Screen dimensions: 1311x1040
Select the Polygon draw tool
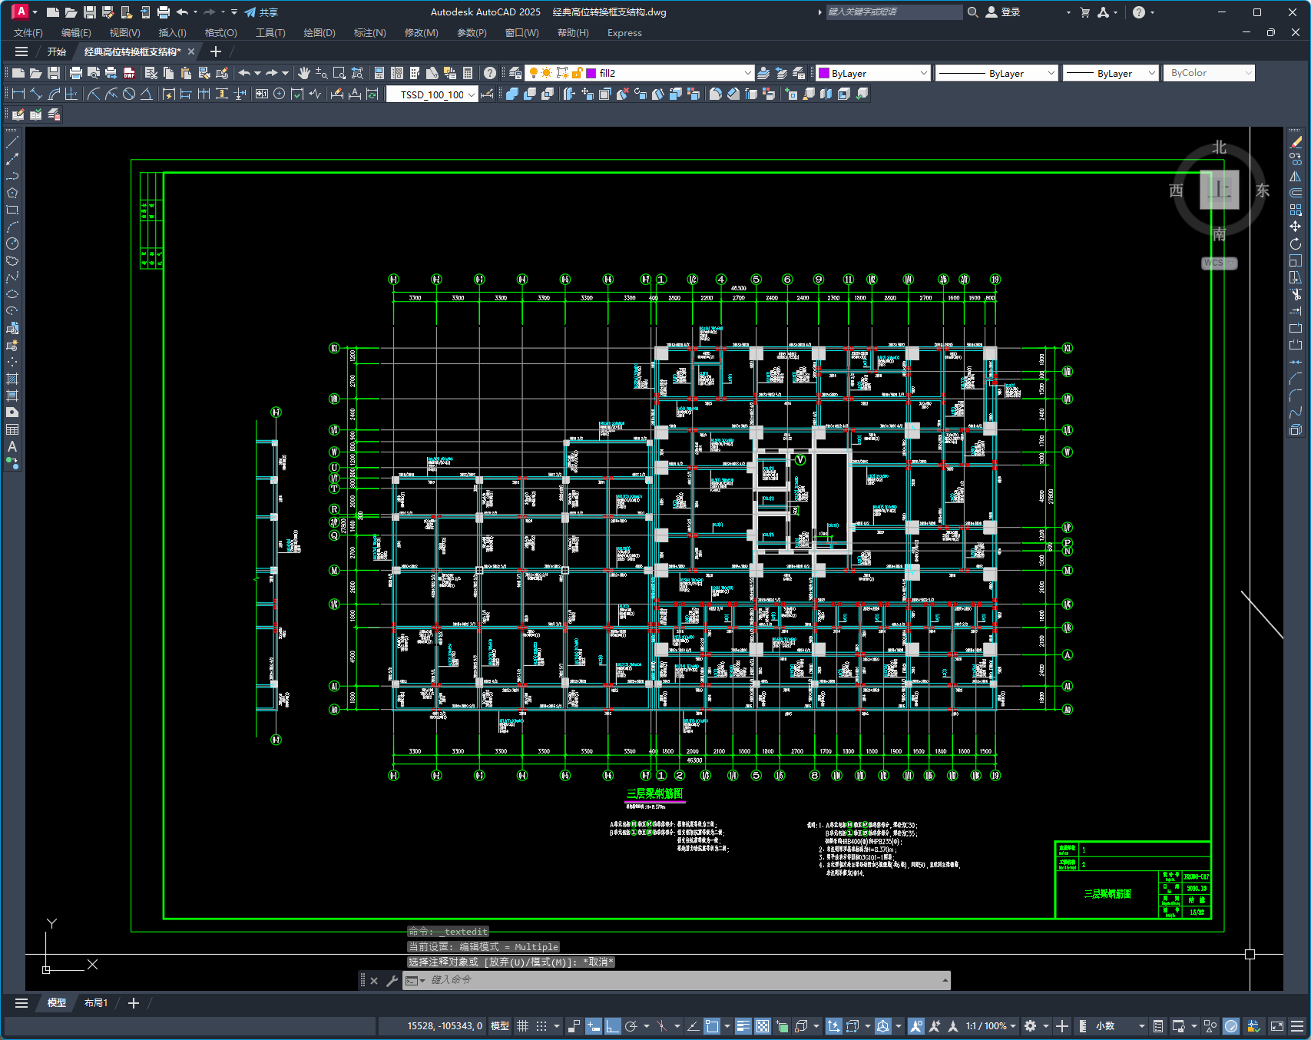click(12, 193)
